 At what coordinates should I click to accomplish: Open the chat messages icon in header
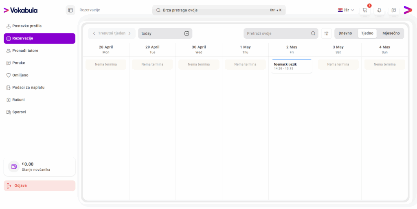tap(394, 10)
